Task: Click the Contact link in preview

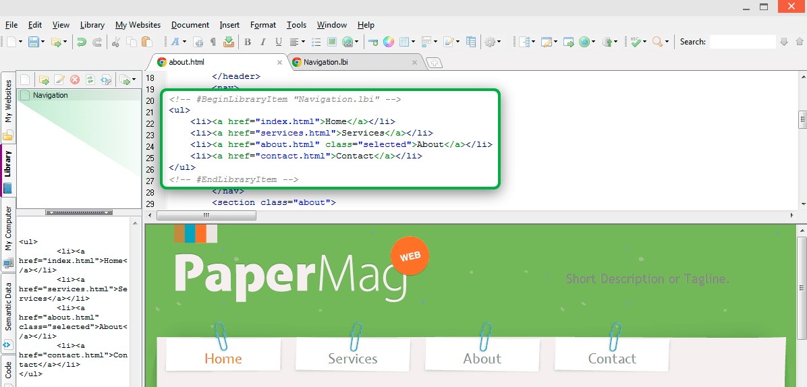Action: pos(612,358)
